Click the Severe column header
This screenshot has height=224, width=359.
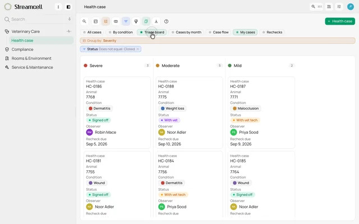pyautogui.click(x=117, y=66)
